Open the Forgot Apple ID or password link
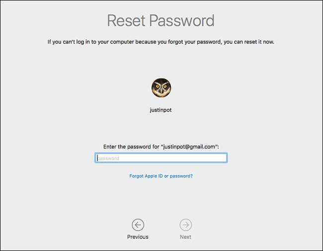The image size is (323, 251). coord(161,176)
